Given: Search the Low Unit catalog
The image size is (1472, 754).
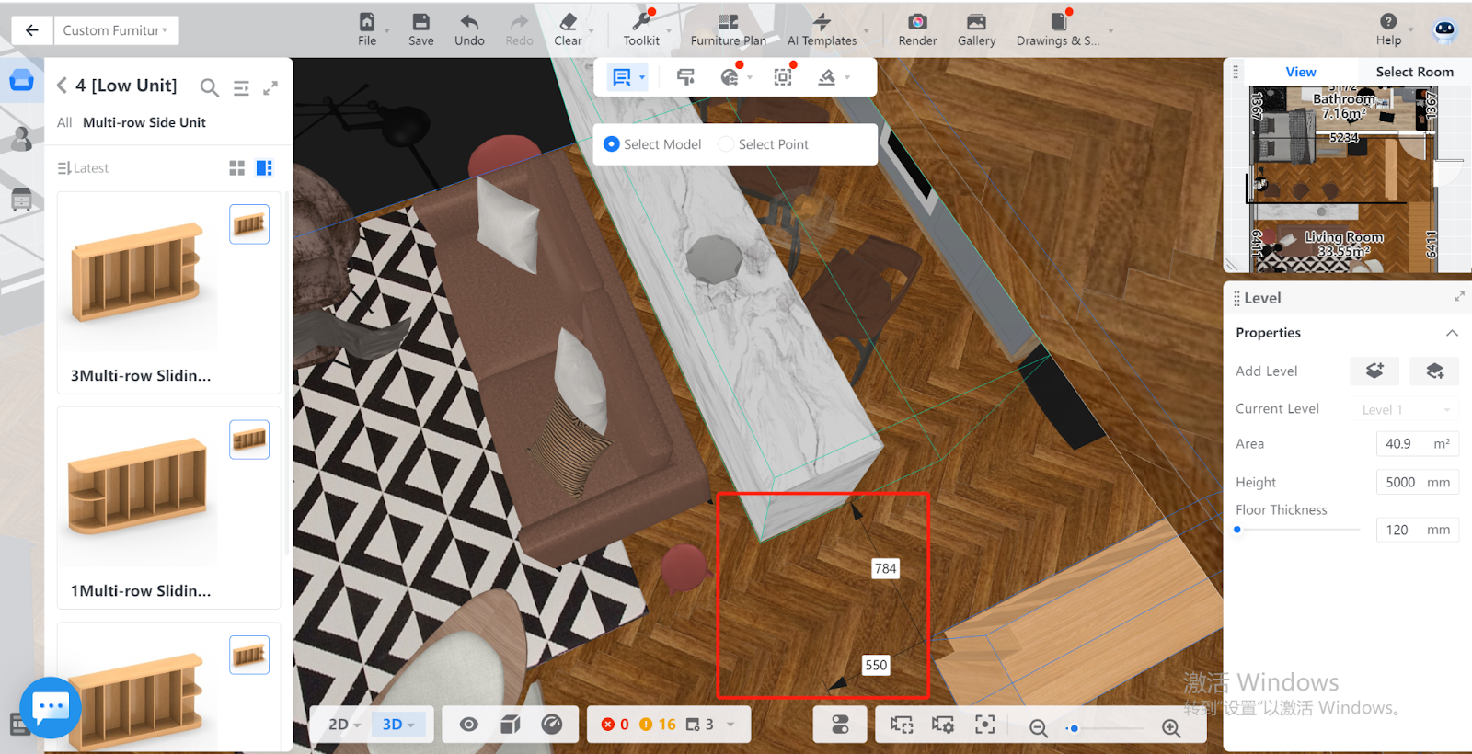Looking at the screenshot, I should 210,87.
